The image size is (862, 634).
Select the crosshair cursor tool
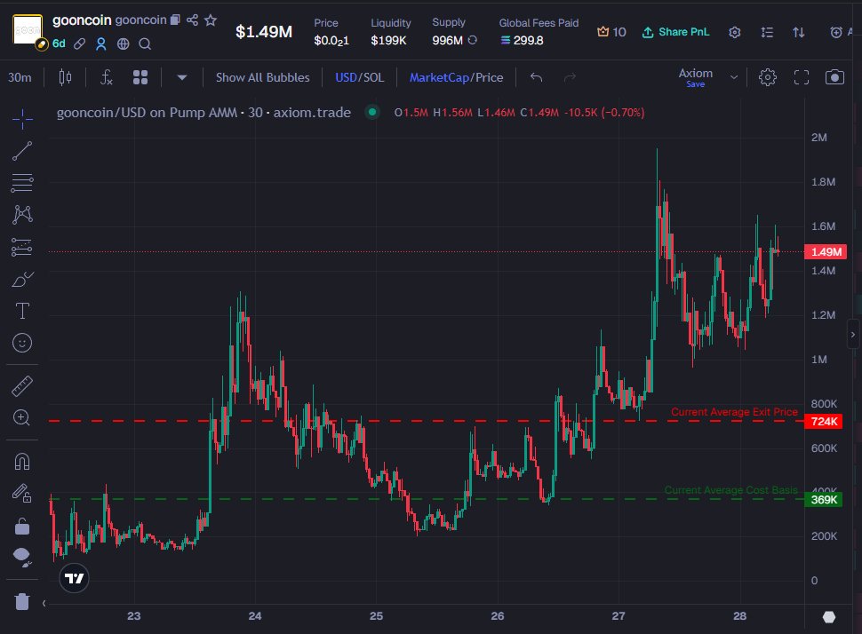(22, 119)
